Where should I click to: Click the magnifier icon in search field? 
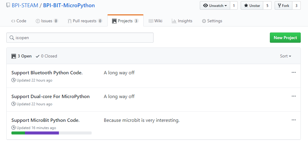[12, 38]
